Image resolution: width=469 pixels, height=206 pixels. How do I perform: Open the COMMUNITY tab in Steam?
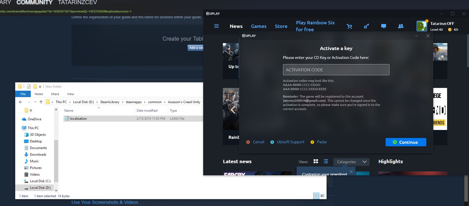point(34,2)
